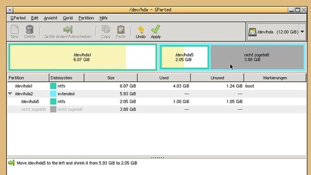The image size is (311, 175).
Task: Click the ntfs color swatch for /dev/hda5
Action: tap(53, 102)
